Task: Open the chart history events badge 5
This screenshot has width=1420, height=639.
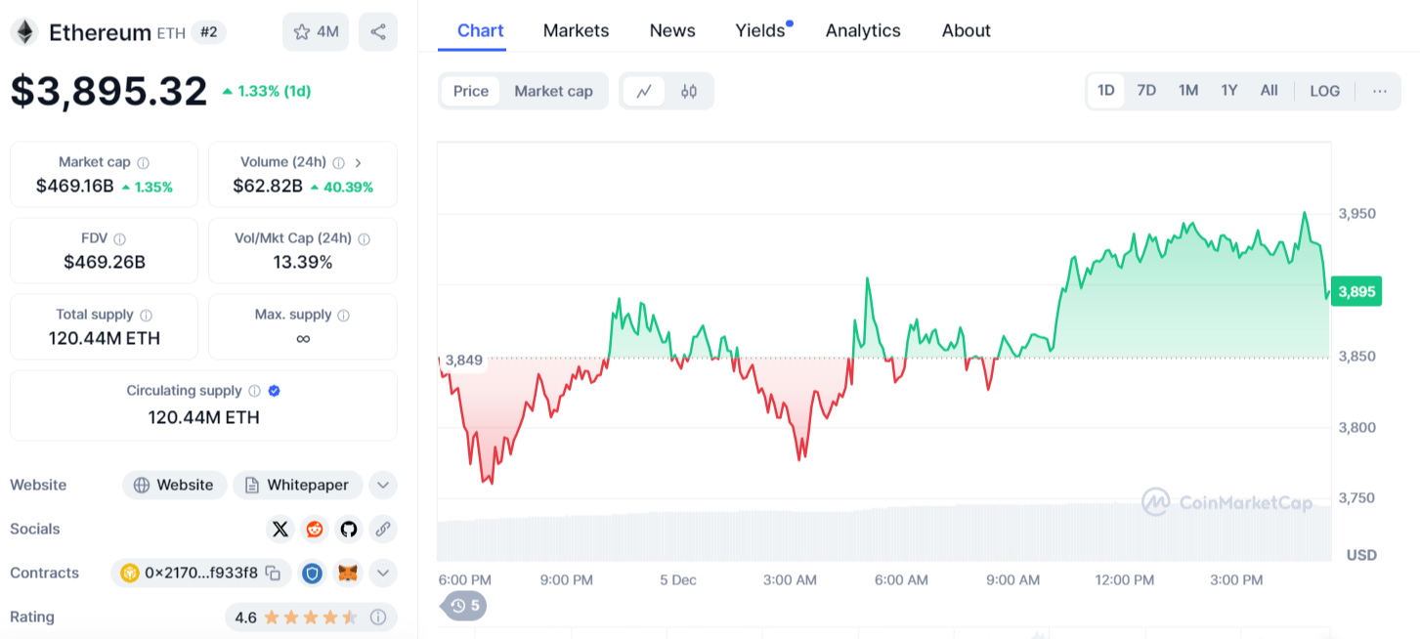Action: pyautogui.click(x=465, y=606)
